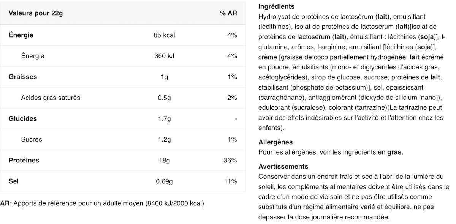Click the "Allergènes" section heading
Viewport: 456px width, 224px height.
(275, 142)
